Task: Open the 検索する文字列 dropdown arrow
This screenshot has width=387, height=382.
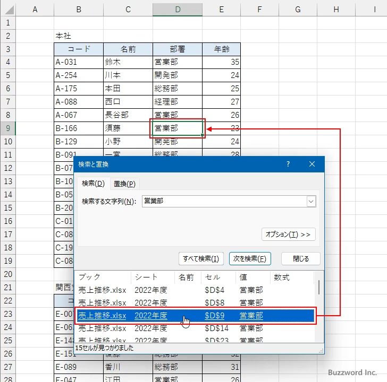Action: (311, 202)
